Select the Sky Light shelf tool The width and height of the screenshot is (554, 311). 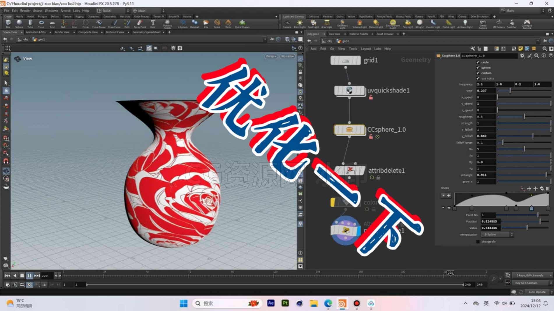[408, 24]
